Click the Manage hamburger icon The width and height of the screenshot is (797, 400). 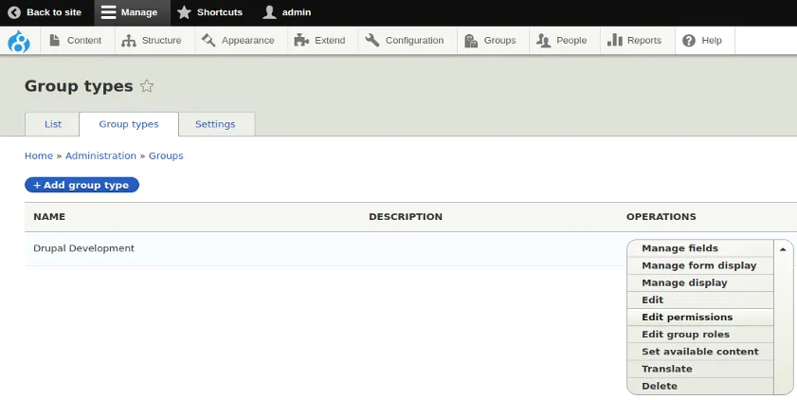coord(108,12)
